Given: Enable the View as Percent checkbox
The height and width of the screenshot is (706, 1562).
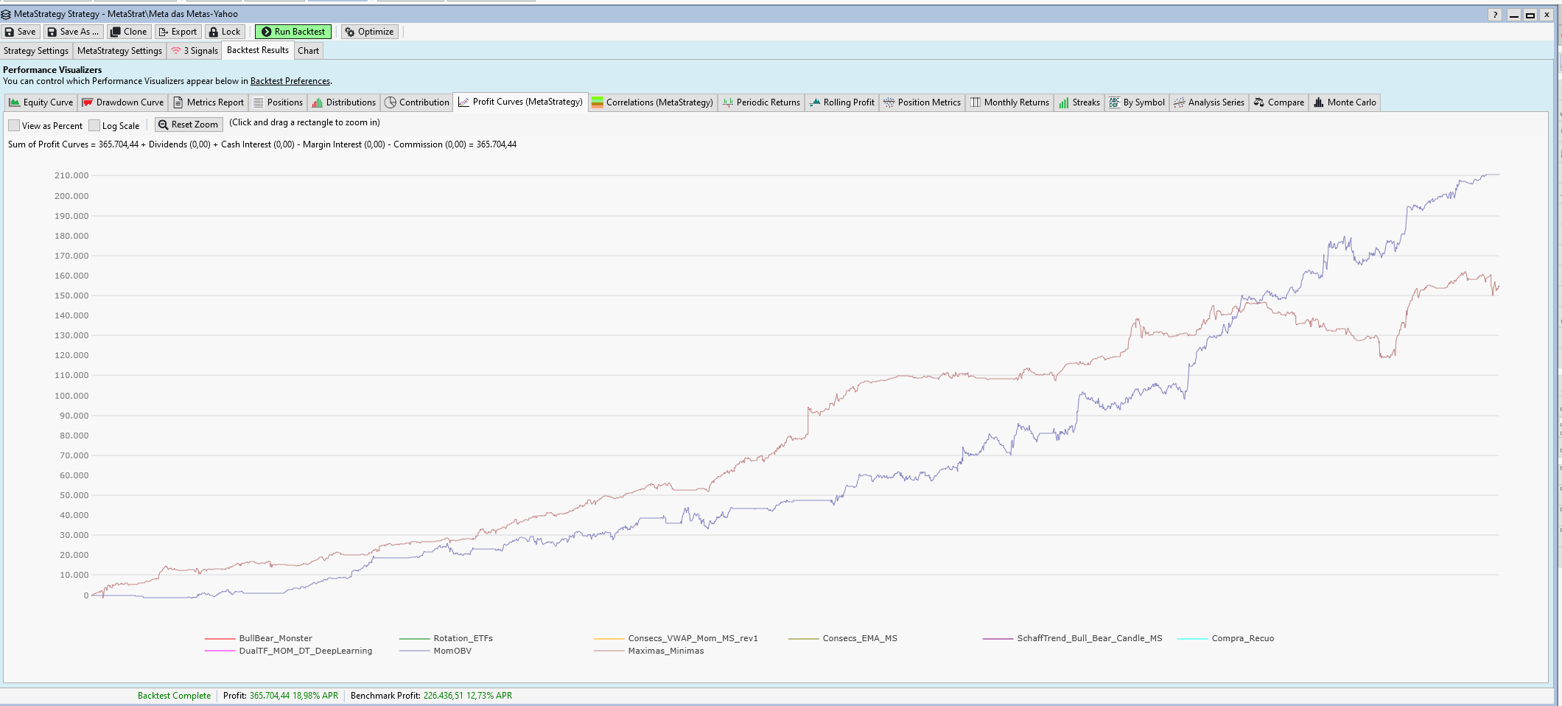Looking at the screenshot, I should pos(14,125).
